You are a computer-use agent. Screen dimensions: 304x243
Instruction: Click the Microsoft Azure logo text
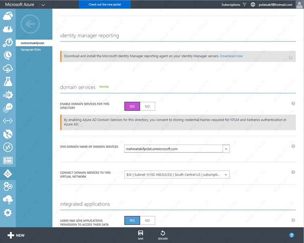click(x=20, y=4)
